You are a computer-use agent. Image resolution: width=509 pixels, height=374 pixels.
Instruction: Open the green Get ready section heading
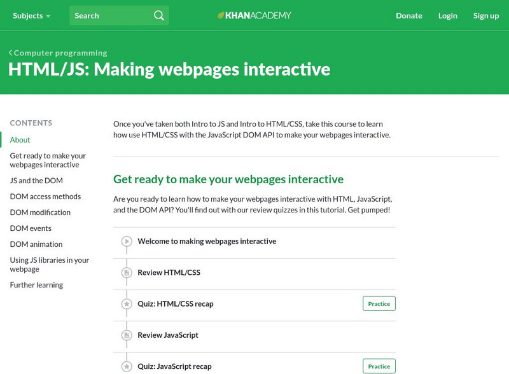(x=228, y=179)
